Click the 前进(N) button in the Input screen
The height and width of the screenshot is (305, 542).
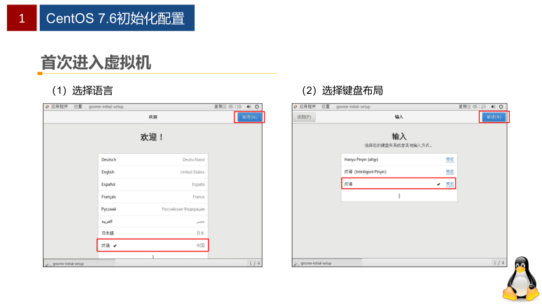coord(494,117)
